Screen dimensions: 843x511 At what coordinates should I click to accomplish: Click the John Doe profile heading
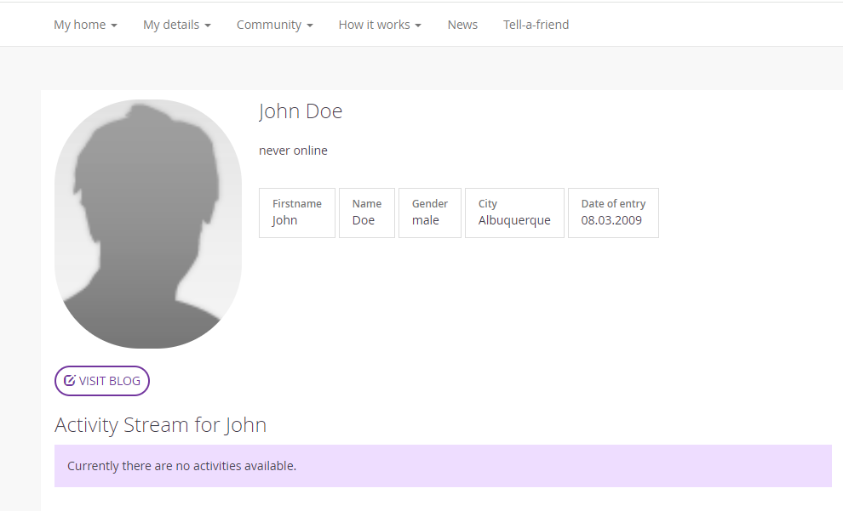[301, 111]
